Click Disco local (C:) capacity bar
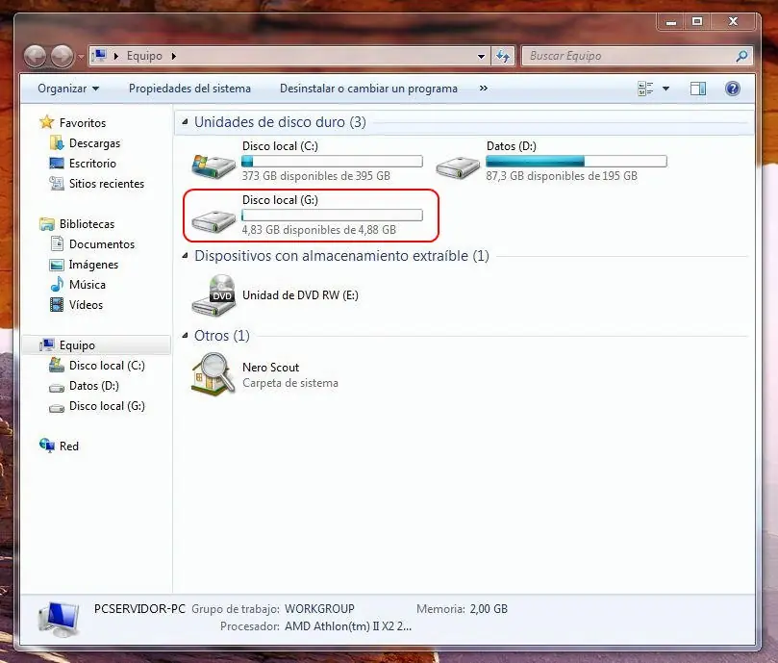The image size is (778, 663). click(332, 162)
